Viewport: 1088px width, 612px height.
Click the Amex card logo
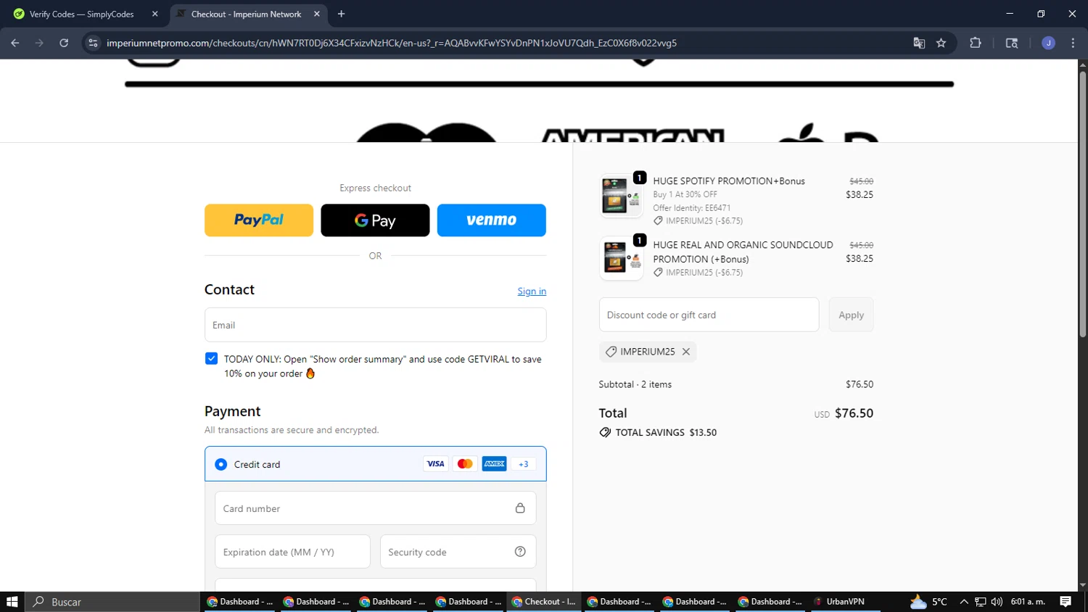(494, 464)
